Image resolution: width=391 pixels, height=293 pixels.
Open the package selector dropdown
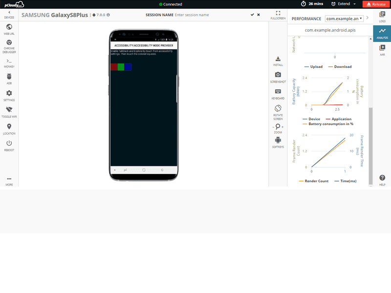coord(344,19)
